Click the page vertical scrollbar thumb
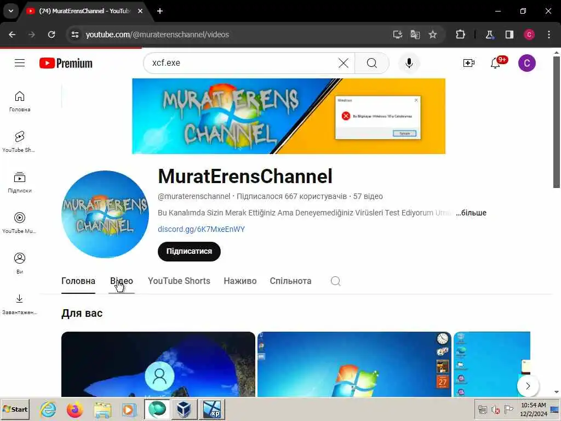561x421 pixels. point(557,122)
